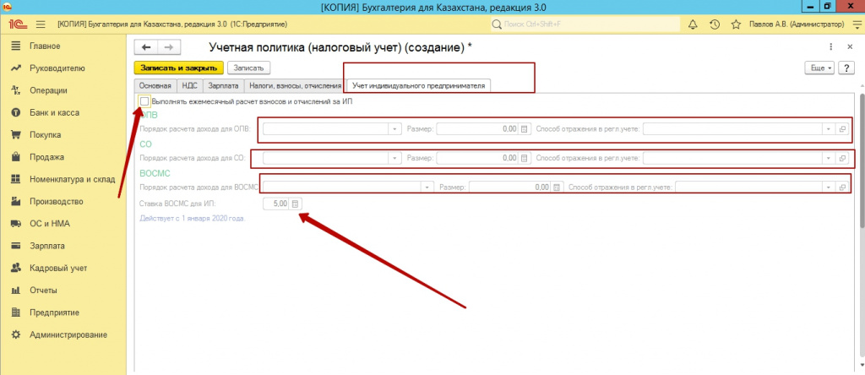Open the service menu next to user name

[x=856, y=24]
